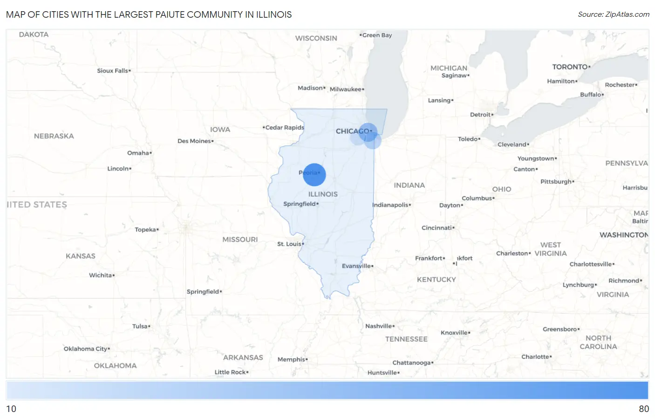Click the Buffalo city label
Viewport: 655px width, 419px height.
click(592, 94)
